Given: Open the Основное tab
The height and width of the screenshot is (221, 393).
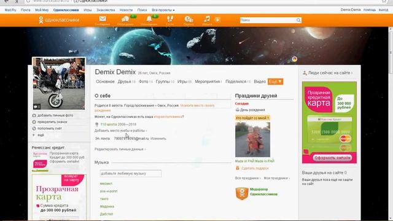Looking at the screenshot, I should (x=105, y=82).
